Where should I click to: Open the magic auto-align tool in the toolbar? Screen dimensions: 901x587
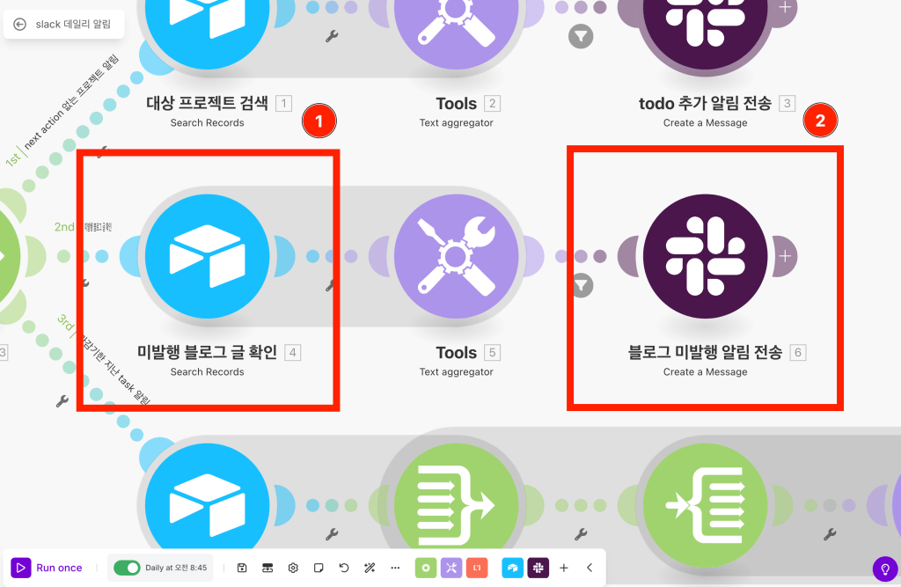click(x=369, y=568)
